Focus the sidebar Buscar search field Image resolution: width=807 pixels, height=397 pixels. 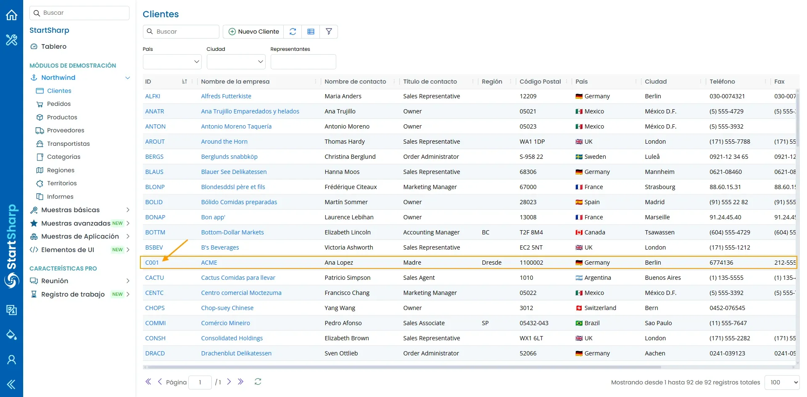79,13
